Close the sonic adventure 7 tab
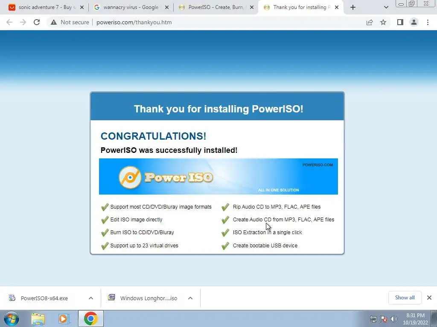The width and height of the screenshot is (437, 327). coord(82,8)
